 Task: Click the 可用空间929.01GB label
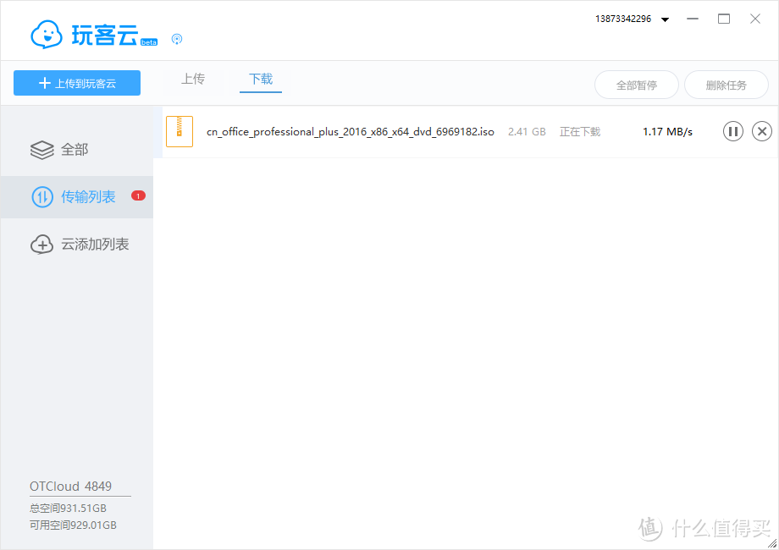pos(73,525)
